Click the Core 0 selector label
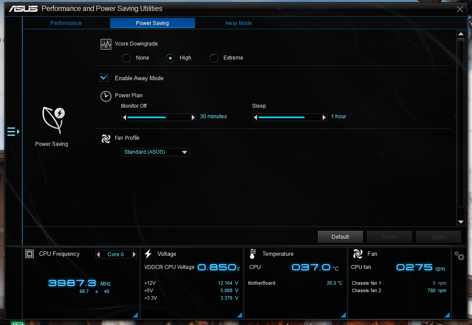 116,254
